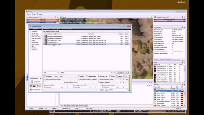204x115 pixels.
Task: Open the Имя dropdown arrow
Action: pos(111,73)
